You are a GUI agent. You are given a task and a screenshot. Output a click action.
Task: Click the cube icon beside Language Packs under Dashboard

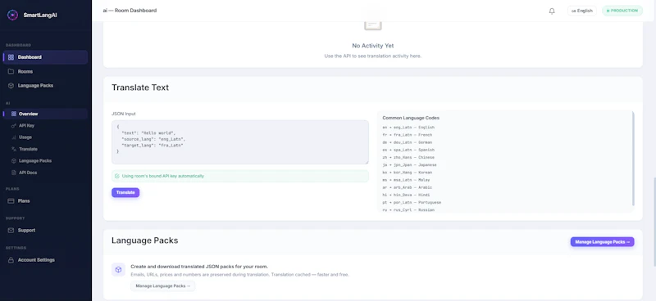[x=11, y=86]
